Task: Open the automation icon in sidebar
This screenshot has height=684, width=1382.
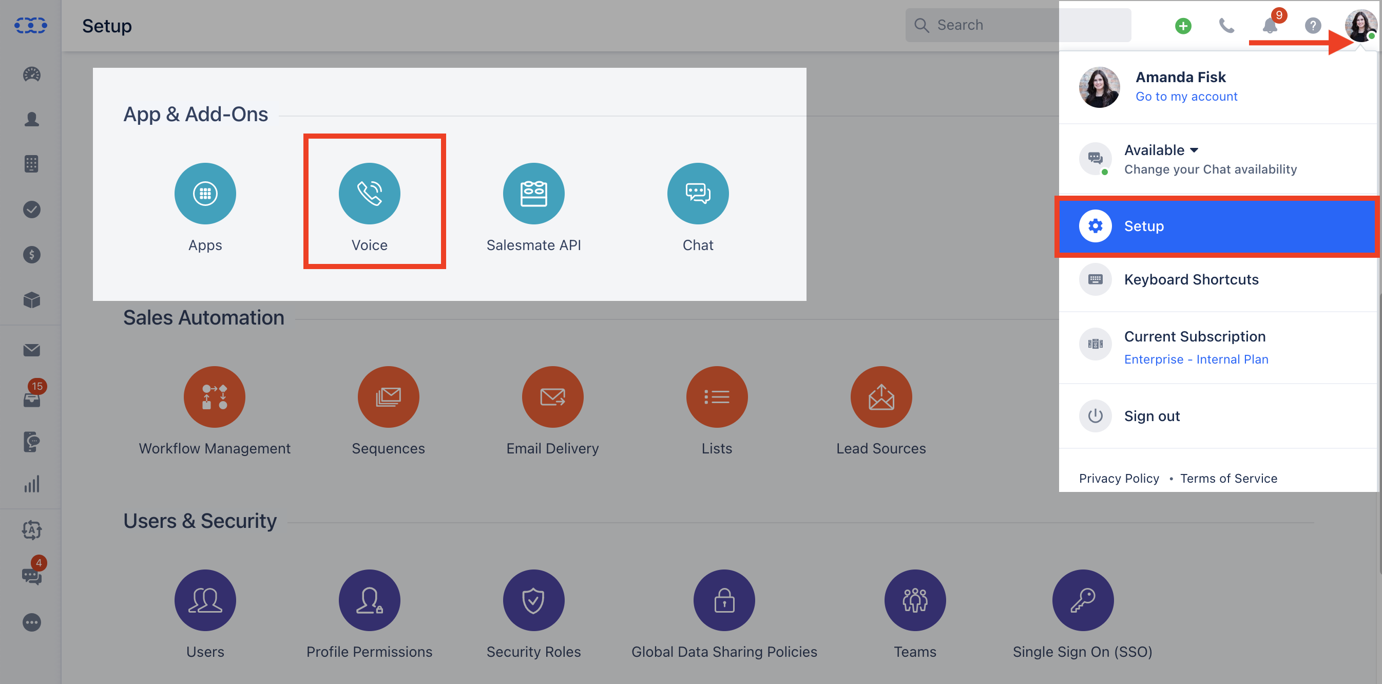Action: coord(32,530)
